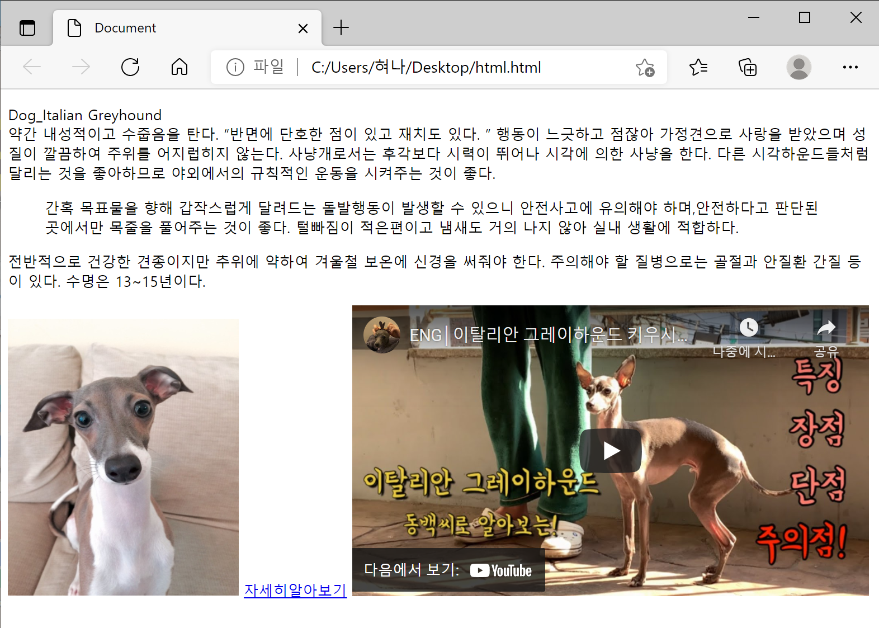Viewport: 879px width, 628px height.
Task: Click the '수명은 13~15년이다' sentence
Action: [x=136, y=281]
